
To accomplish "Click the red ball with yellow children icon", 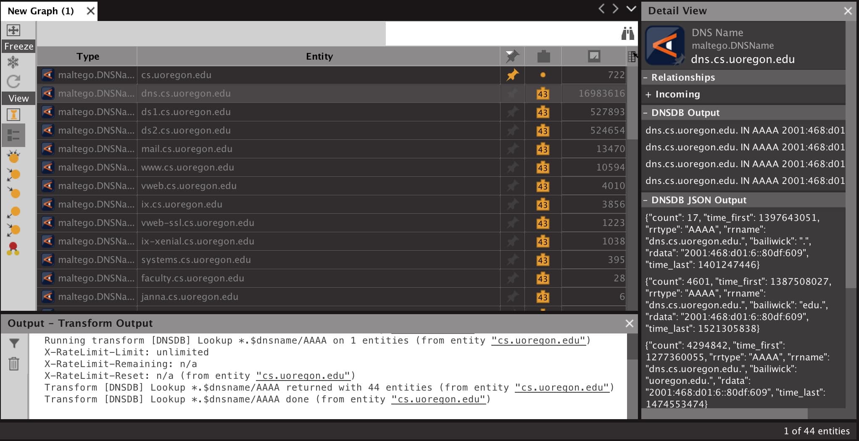I will tap(13, 249).
